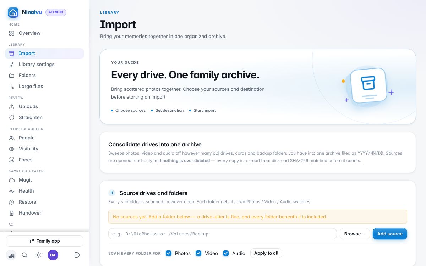The width and height of the screenshot is (426, 266).
Task: Click the Add source button
Action: click(390, 234)
